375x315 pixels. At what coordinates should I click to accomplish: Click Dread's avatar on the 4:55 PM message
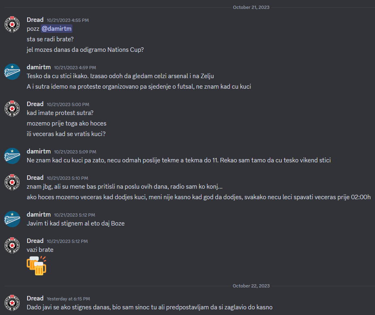coord(12,24)
